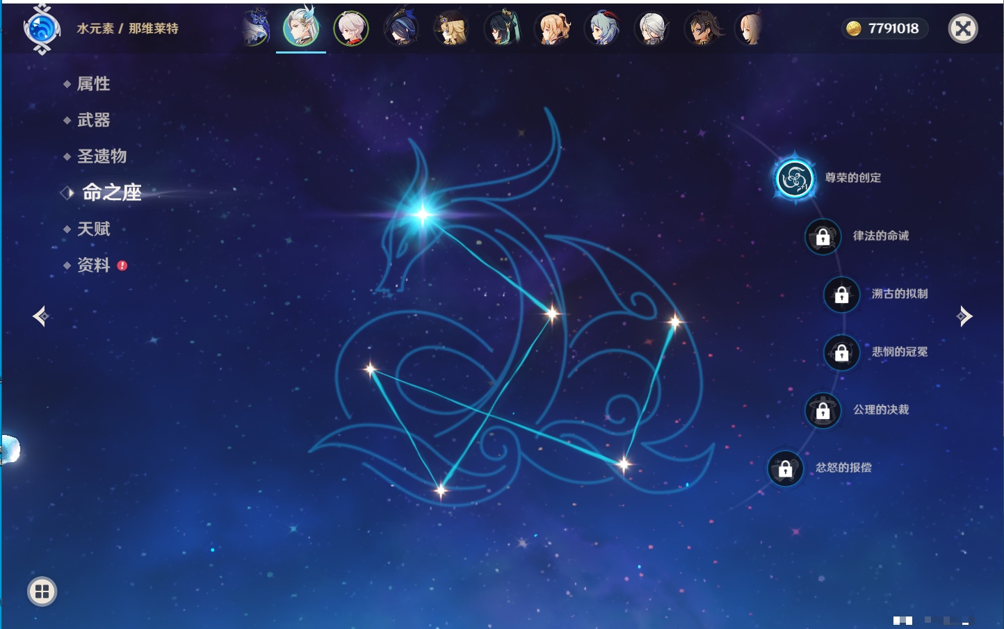Go to previous character with left arrow

(x=40, y=316)
